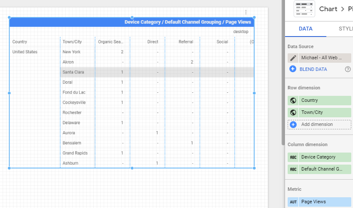
Task: Click the globe icon on Town/City dimension
Action: tap(293, 112)
